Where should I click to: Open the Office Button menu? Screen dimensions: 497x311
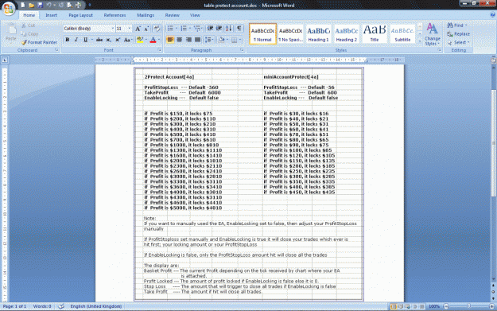pyautogui.click(x=9, y=9)
